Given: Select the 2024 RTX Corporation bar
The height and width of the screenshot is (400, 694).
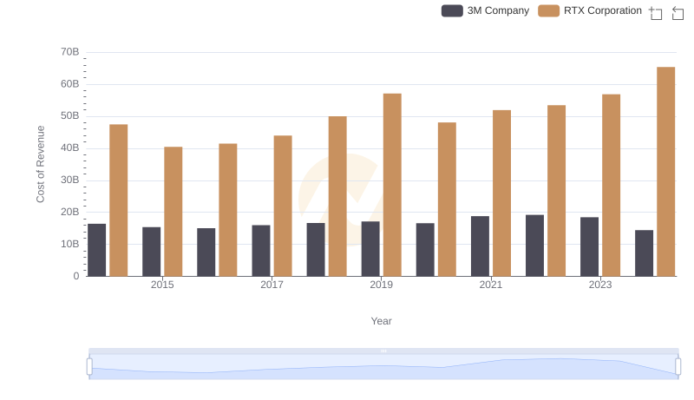Looking at the screenshot, I should [x=666, y=172].
